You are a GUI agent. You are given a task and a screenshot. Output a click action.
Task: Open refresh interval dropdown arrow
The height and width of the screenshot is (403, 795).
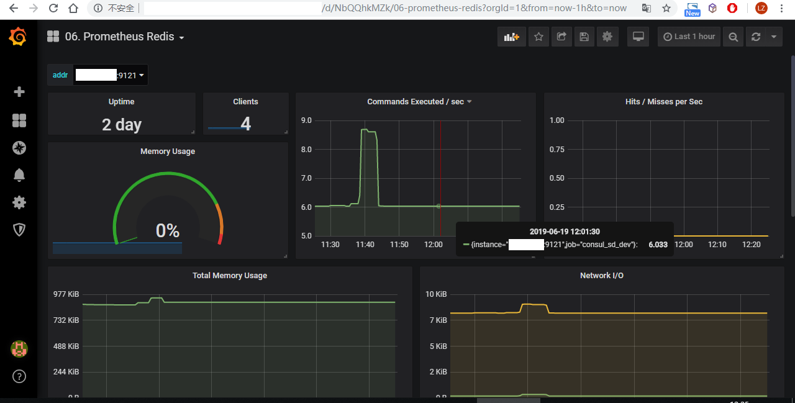[x=774, y=37]
